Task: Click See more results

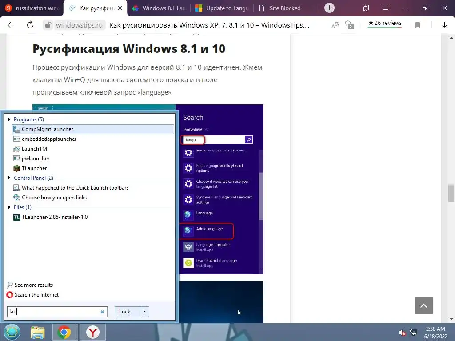Action: tap(34, 285)
